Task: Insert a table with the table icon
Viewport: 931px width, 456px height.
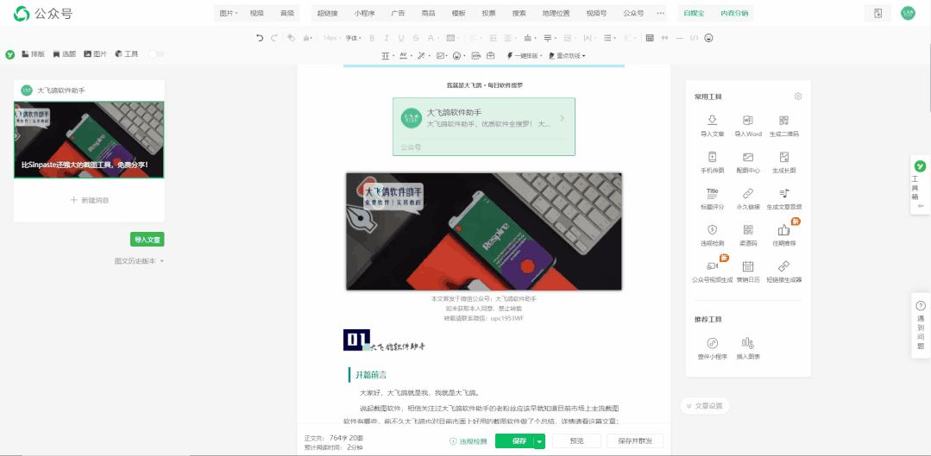Action: [650, 38]
